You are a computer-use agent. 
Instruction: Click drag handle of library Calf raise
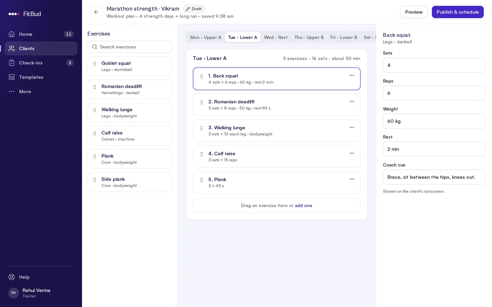(x=95, y=133)
